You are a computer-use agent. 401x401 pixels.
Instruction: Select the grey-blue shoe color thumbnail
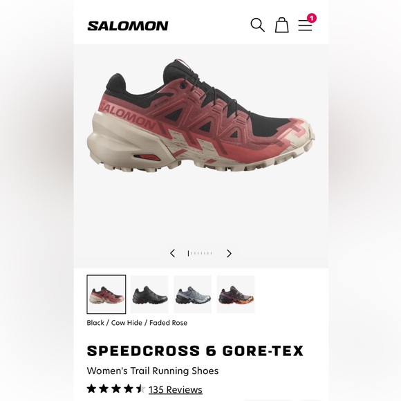(x=193, y=295)
